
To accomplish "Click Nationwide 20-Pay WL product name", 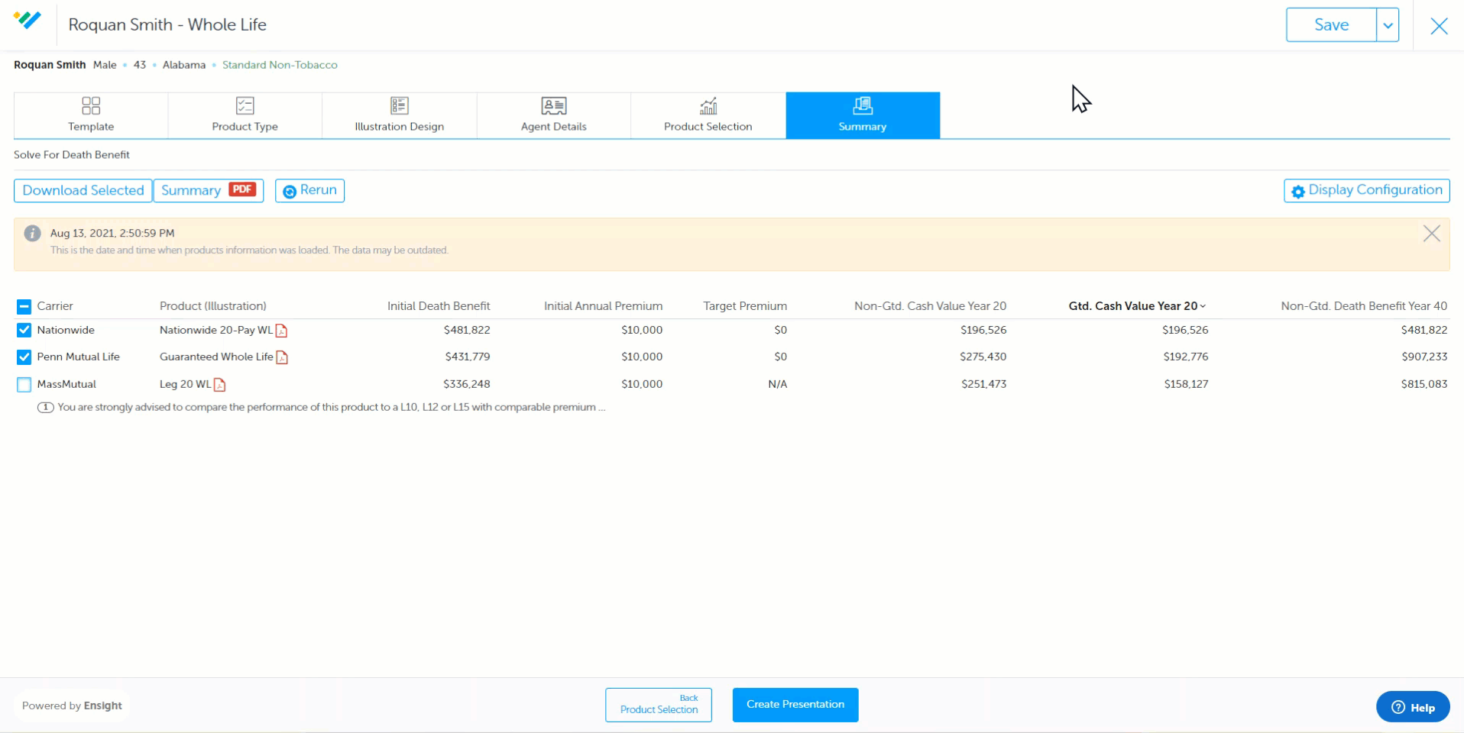I will click(x=215, y=330).
